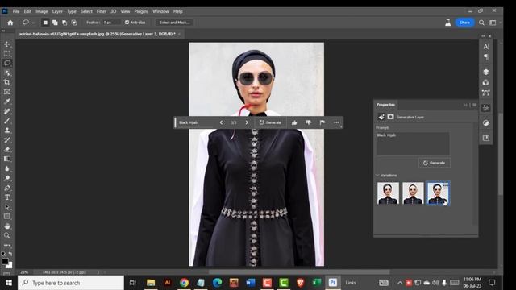Image resolution: width=516 pixels, height=290 pixels.
Task: Toggle the Anti-alias checkbox
Action: click(127, 23)
